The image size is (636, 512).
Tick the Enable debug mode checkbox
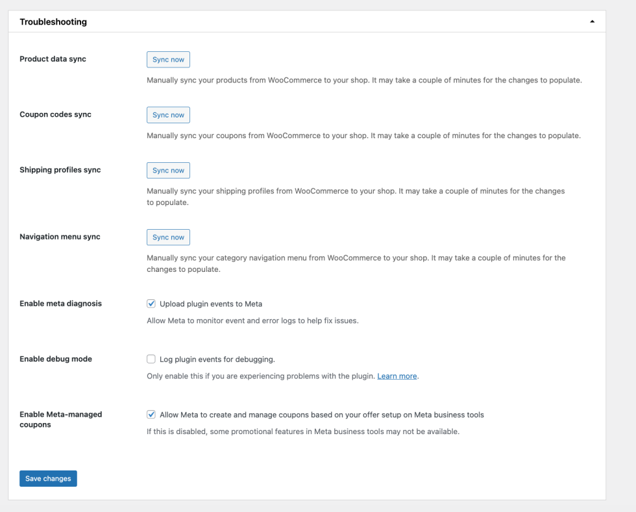coord(151,359)
